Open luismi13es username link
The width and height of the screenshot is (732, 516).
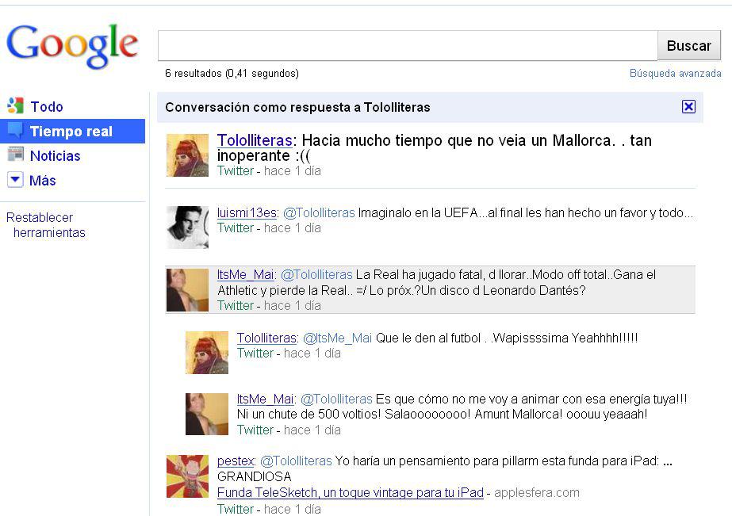tap(247, 212)
